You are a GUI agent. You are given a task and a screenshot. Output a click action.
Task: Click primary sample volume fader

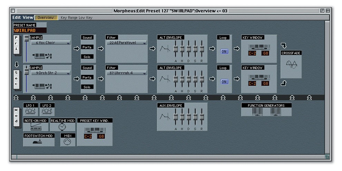[x=27, y=48]
